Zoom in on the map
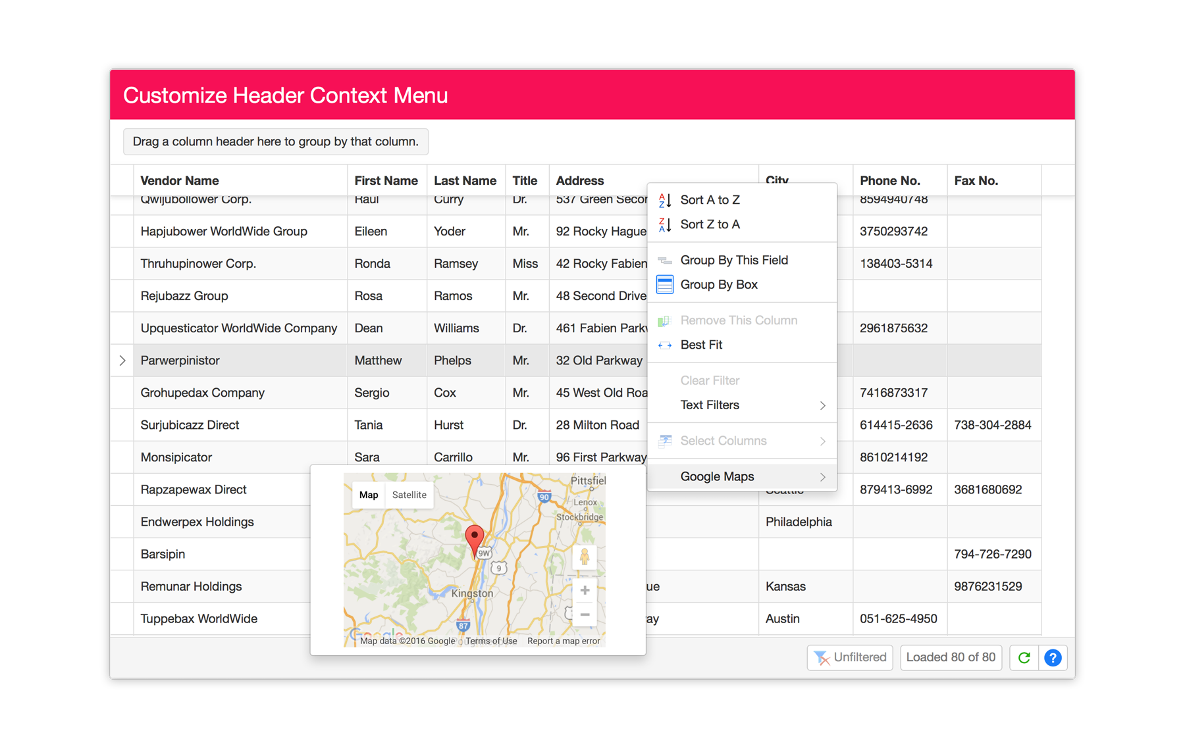Viewport: 1185px width, 750px height. pyautogui.click(x=584, y=590)
